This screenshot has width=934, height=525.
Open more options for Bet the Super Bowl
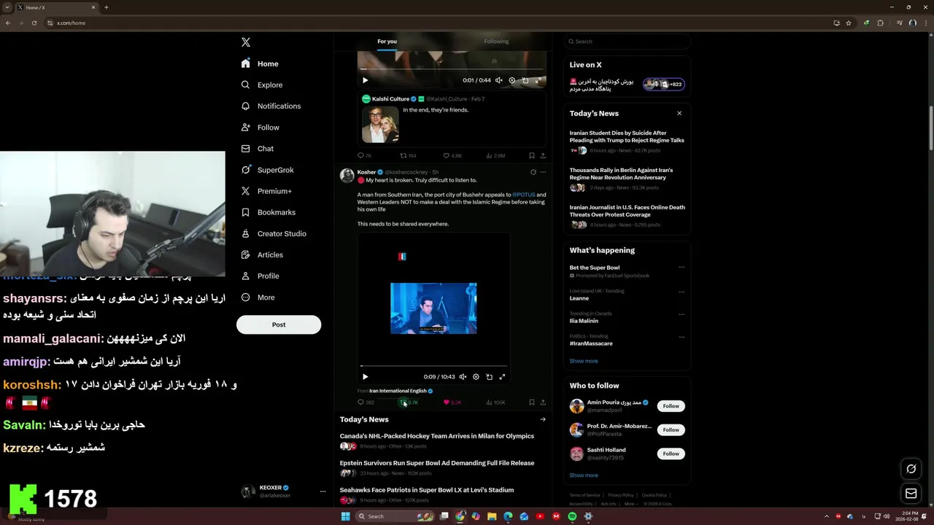[682, 268]
